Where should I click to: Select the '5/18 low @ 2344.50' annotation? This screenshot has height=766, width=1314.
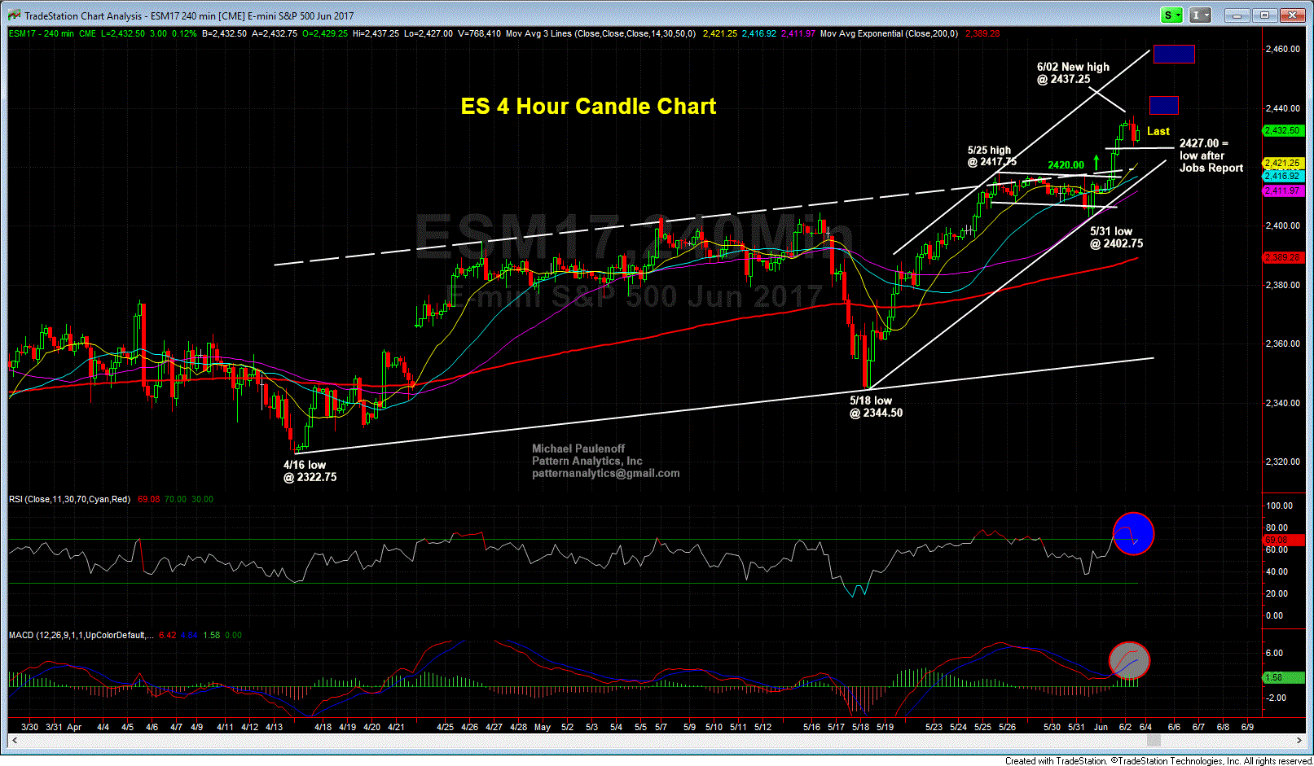pyautogui.click(x=876, y=407)
